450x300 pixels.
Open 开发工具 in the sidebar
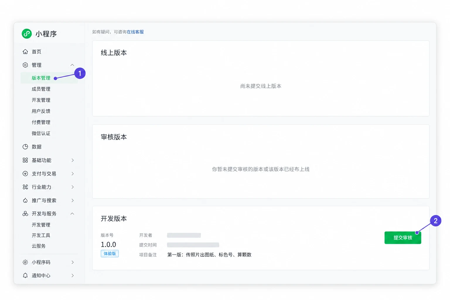(41, 236)
